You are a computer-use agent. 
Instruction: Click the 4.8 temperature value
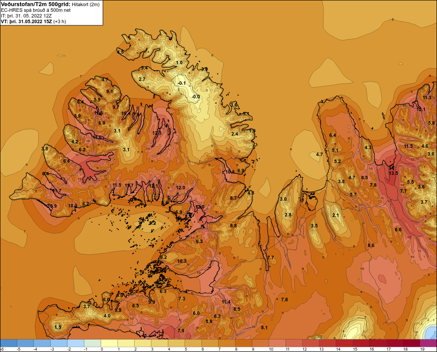251,193
